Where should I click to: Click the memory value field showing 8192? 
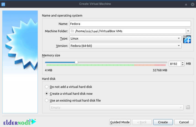175,64
